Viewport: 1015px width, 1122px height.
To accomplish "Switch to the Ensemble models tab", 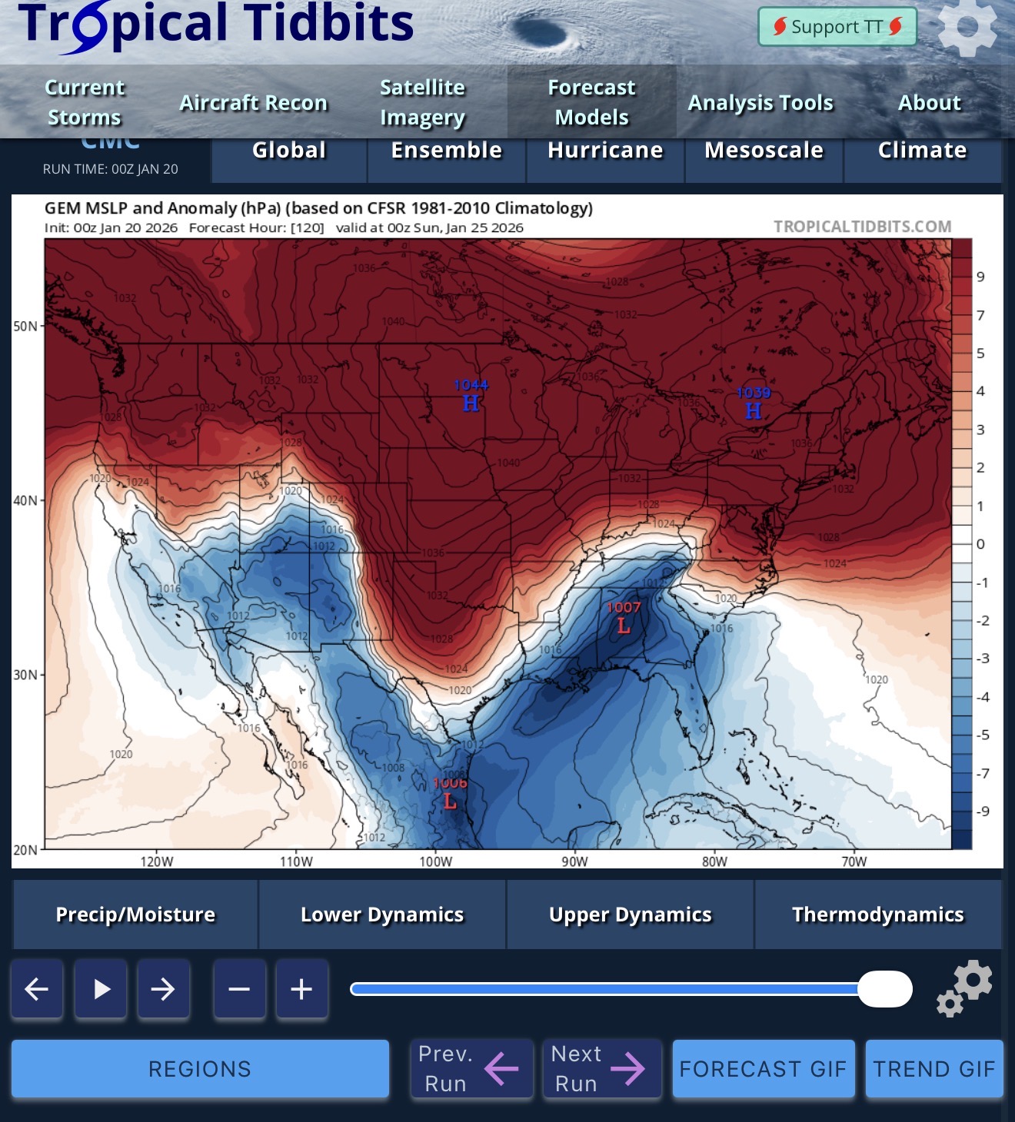I will 446,151.
